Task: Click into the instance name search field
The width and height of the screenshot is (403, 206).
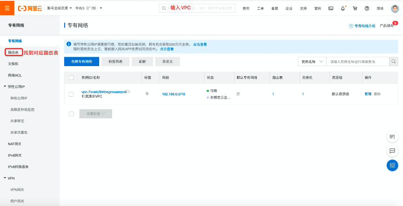Action: tap(357, 61)
